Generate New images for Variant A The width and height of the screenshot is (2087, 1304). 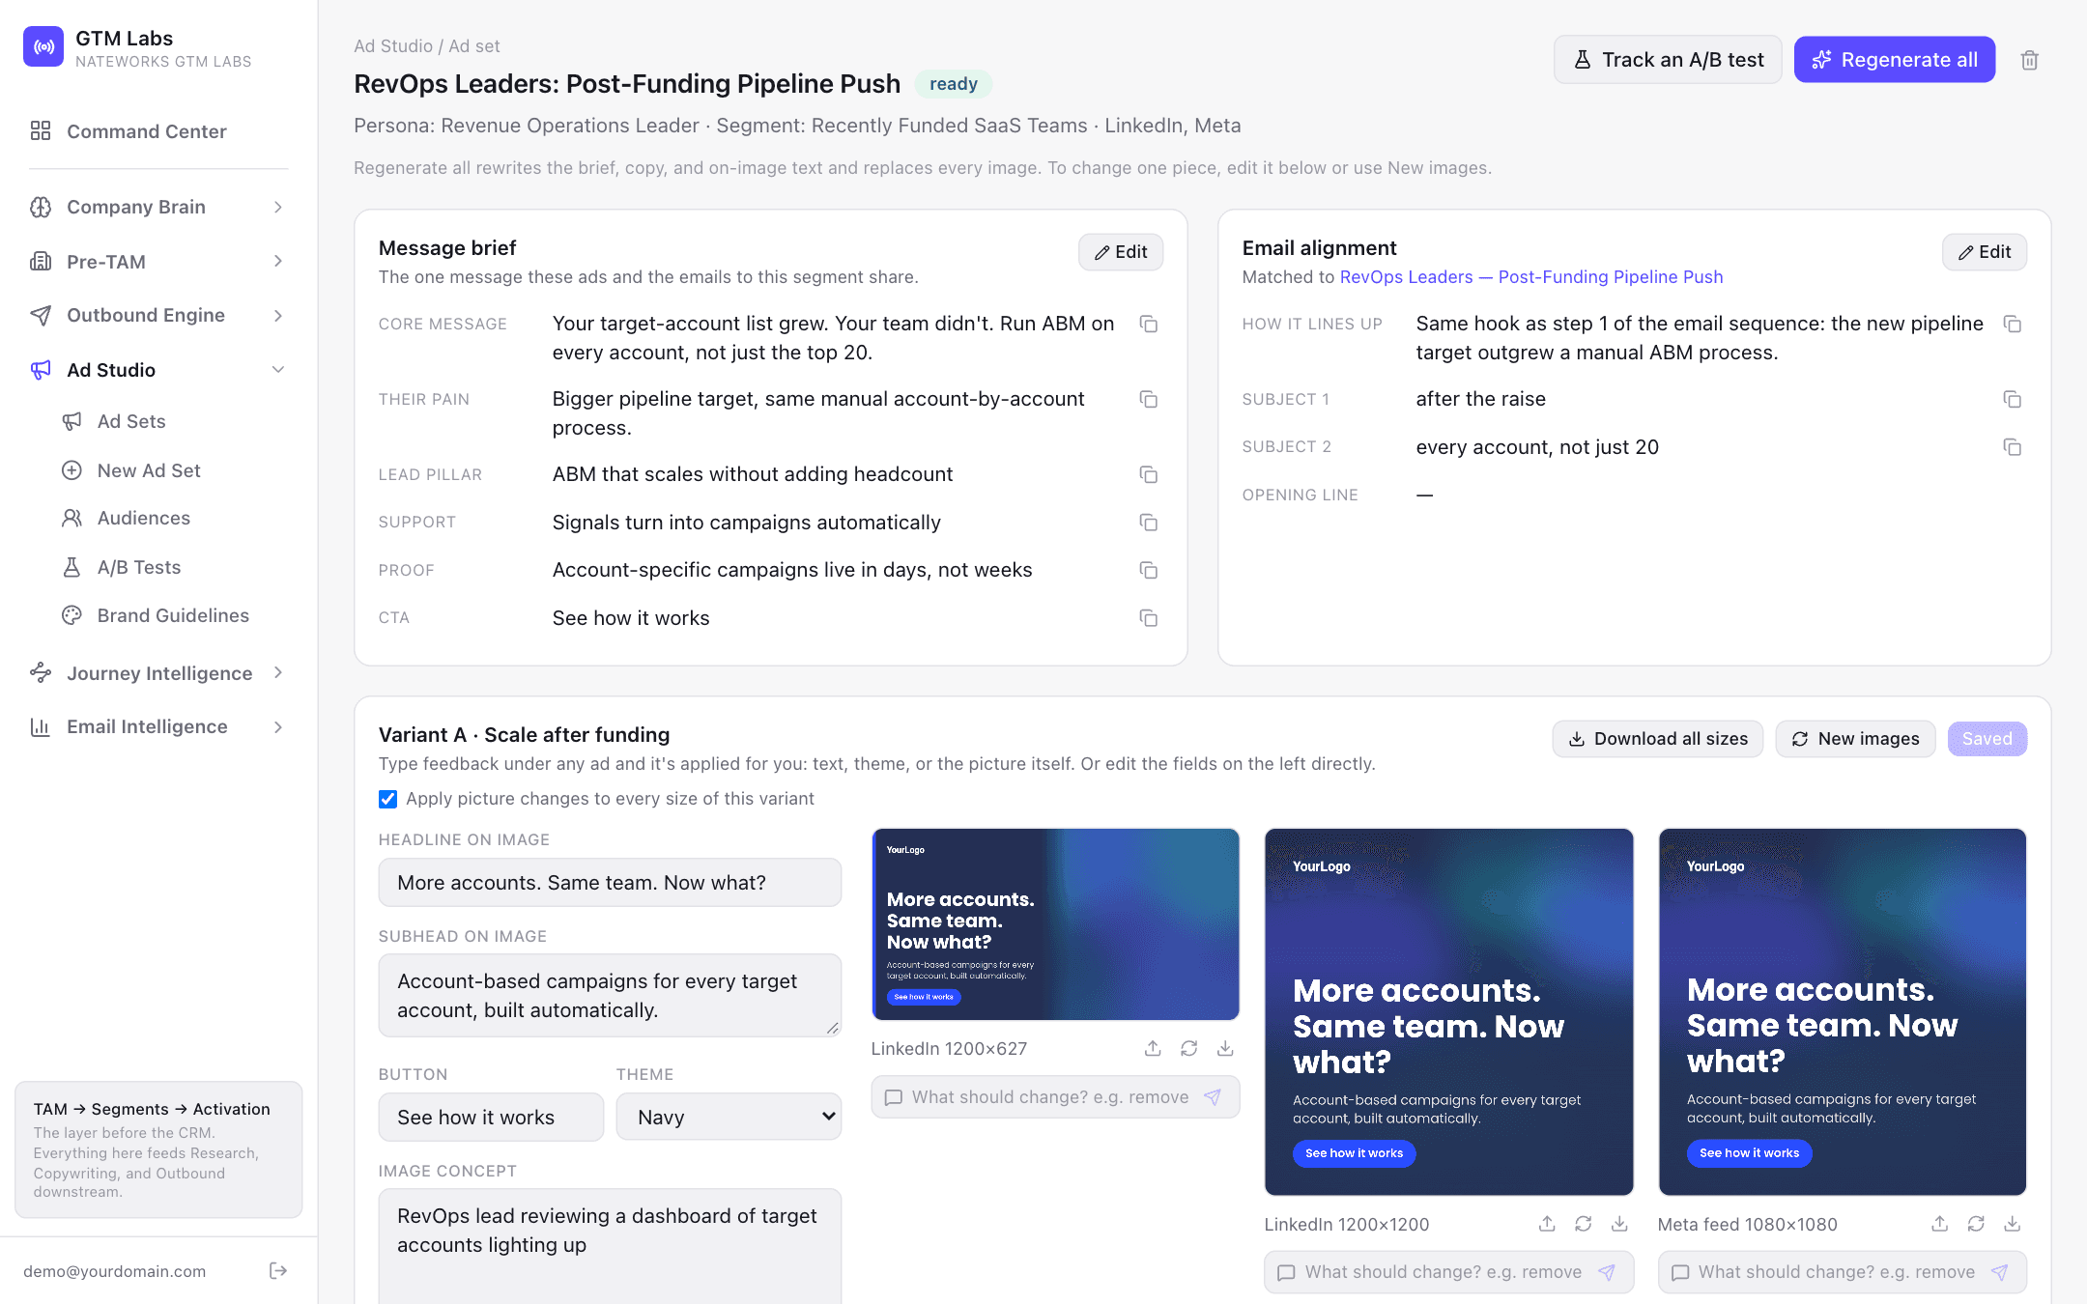tap(1855, 739)
